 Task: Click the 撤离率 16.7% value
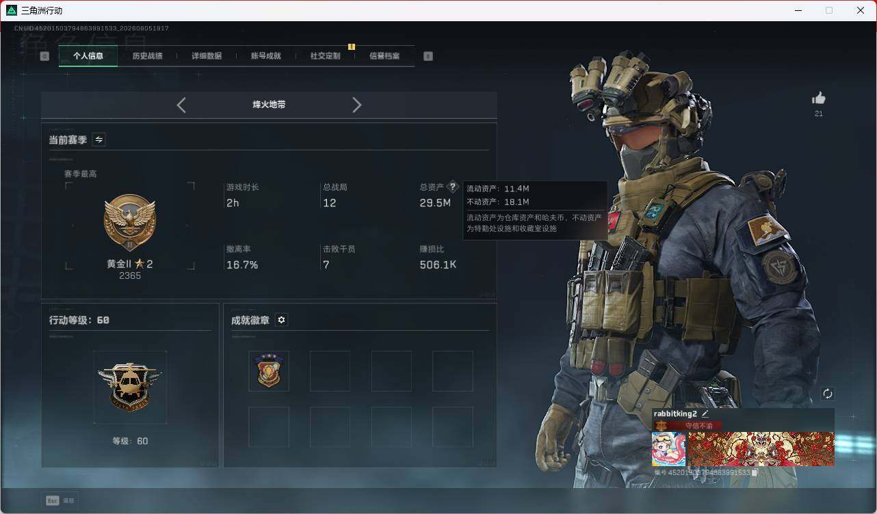[x=242, y=265]
